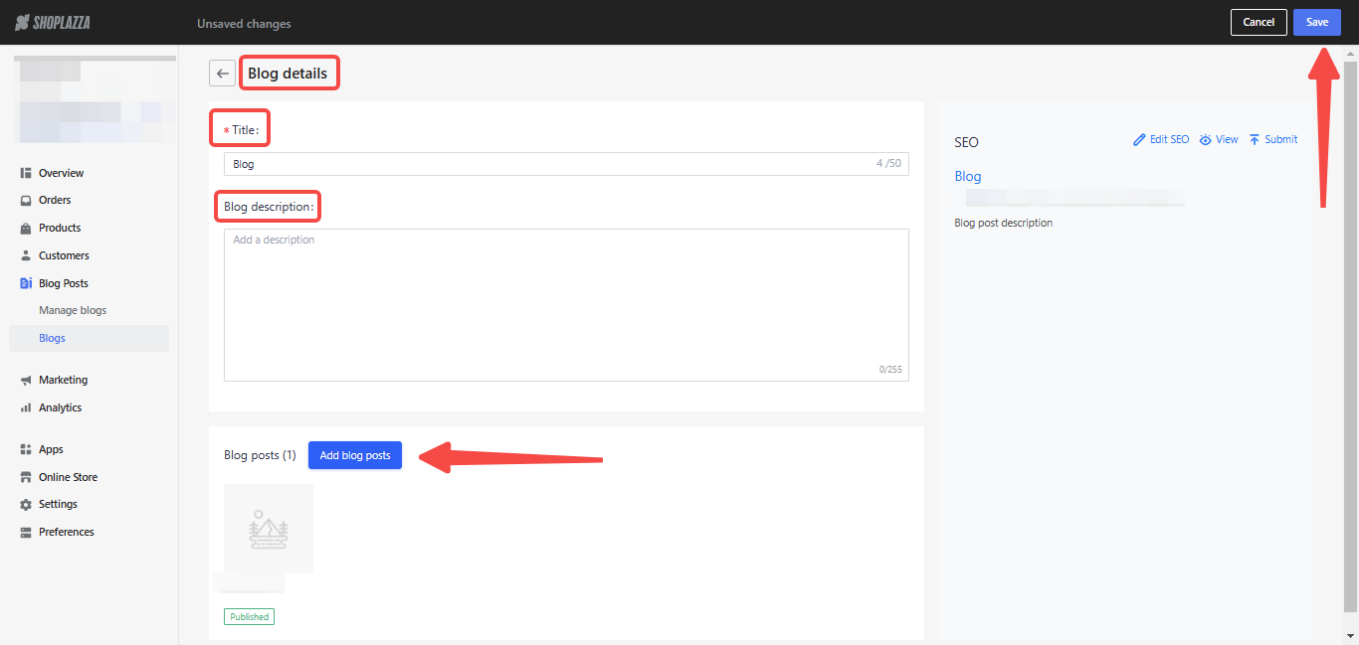Image resolution: width=1359 pixels, height=645 pixels.
Task: Click the Customers person icon
Action: click(26, 255)
